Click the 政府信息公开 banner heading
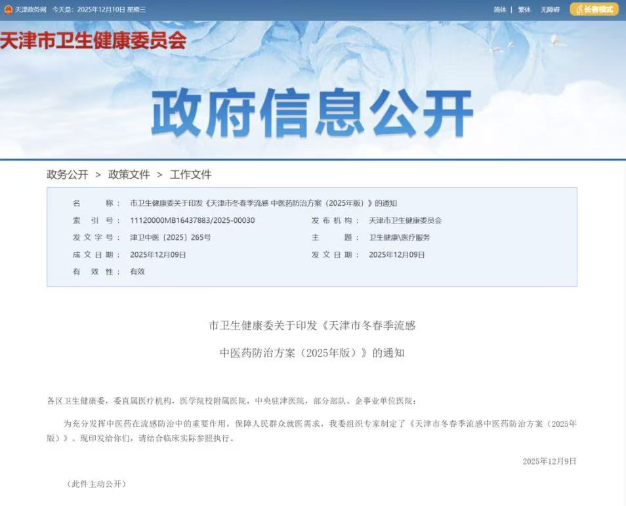Image resolution: width=626 pixels, height=506 pixels. pos(312,113)
